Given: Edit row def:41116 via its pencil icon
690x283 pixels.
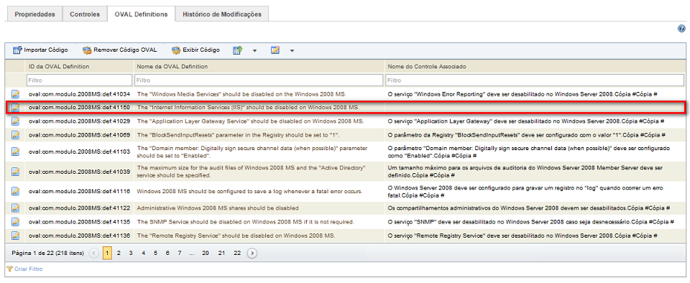Looking at the screenshot, I should [x=16, y=191].
